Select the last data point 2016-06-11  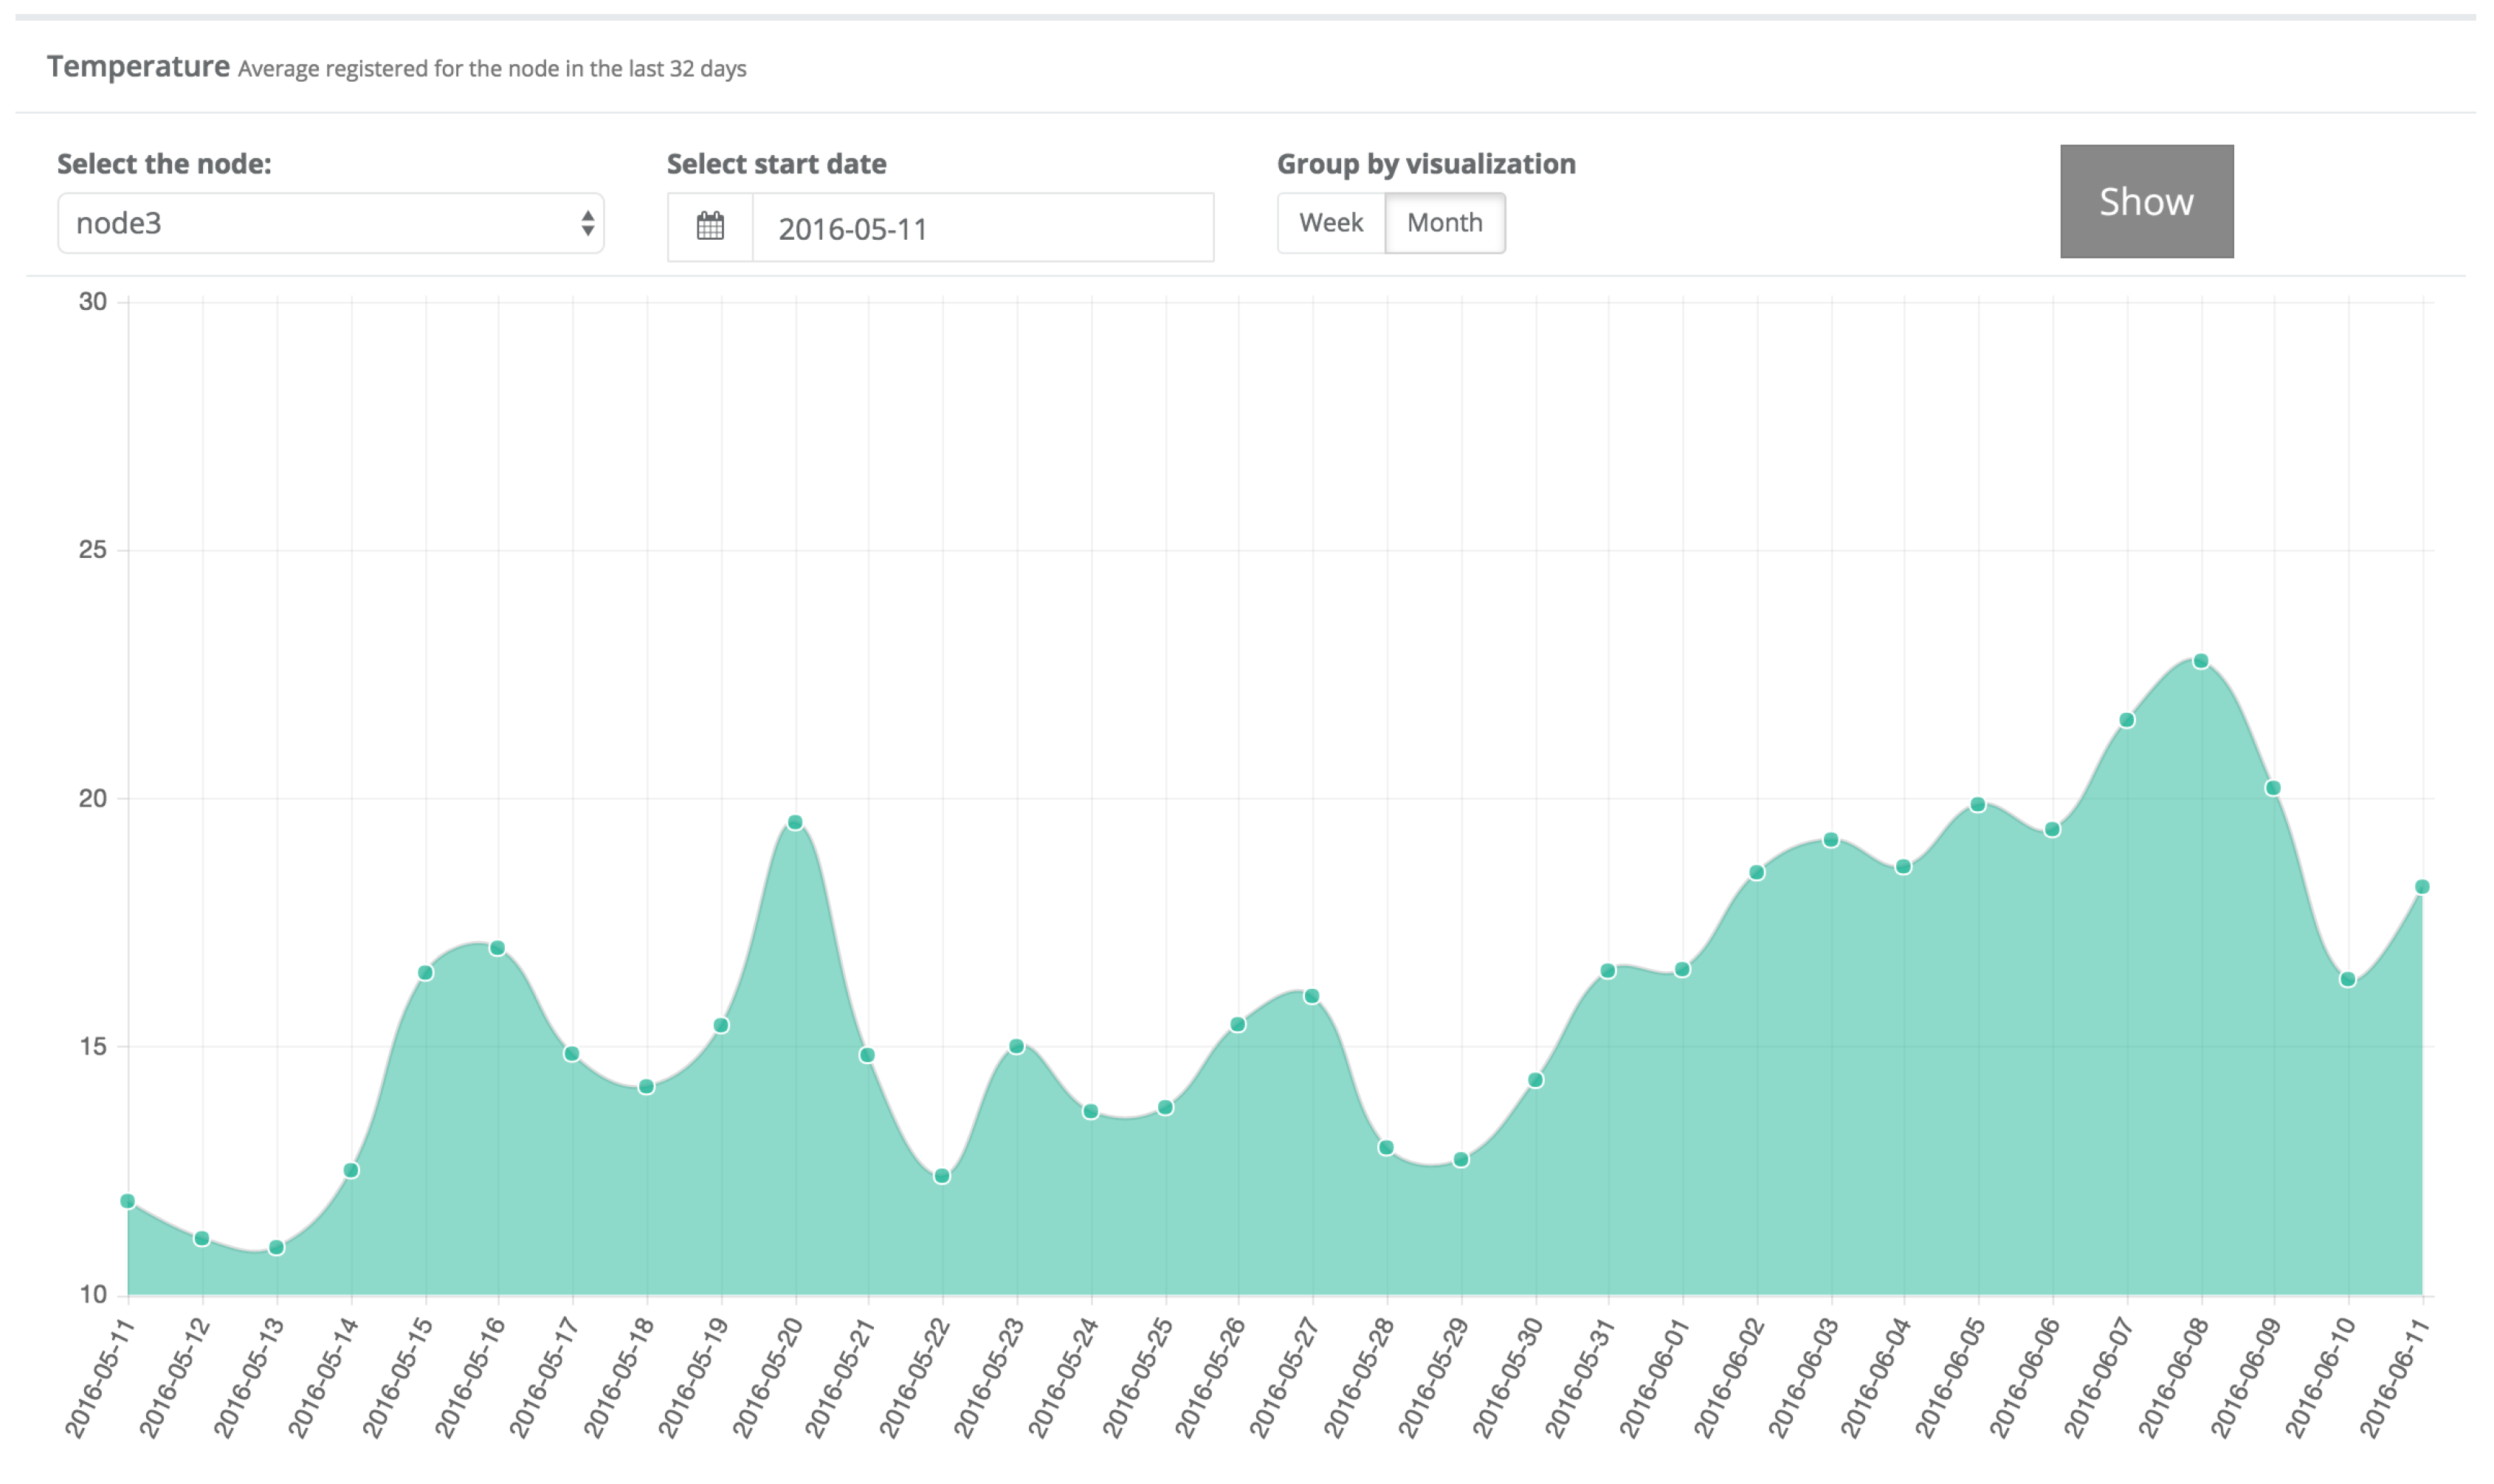2422,887
